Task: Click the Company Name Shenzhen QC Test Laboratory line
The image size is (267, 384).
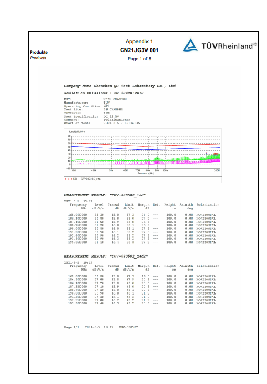Action: [120, 86]
